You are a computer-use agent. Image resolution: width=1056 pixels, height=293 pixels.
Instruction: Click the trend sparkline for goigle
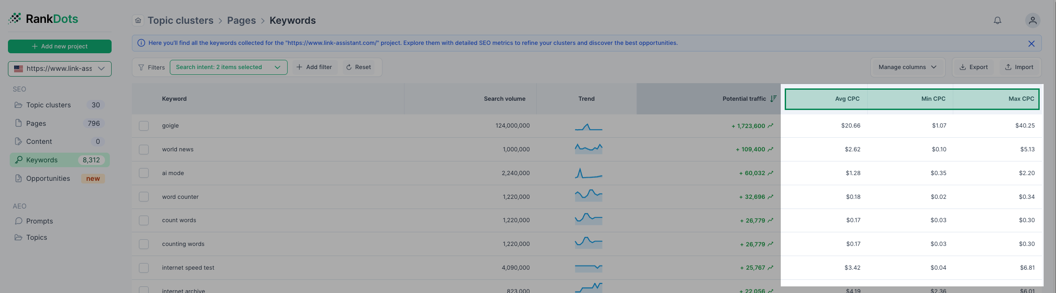pyautogui.click(x=588, y=126)
